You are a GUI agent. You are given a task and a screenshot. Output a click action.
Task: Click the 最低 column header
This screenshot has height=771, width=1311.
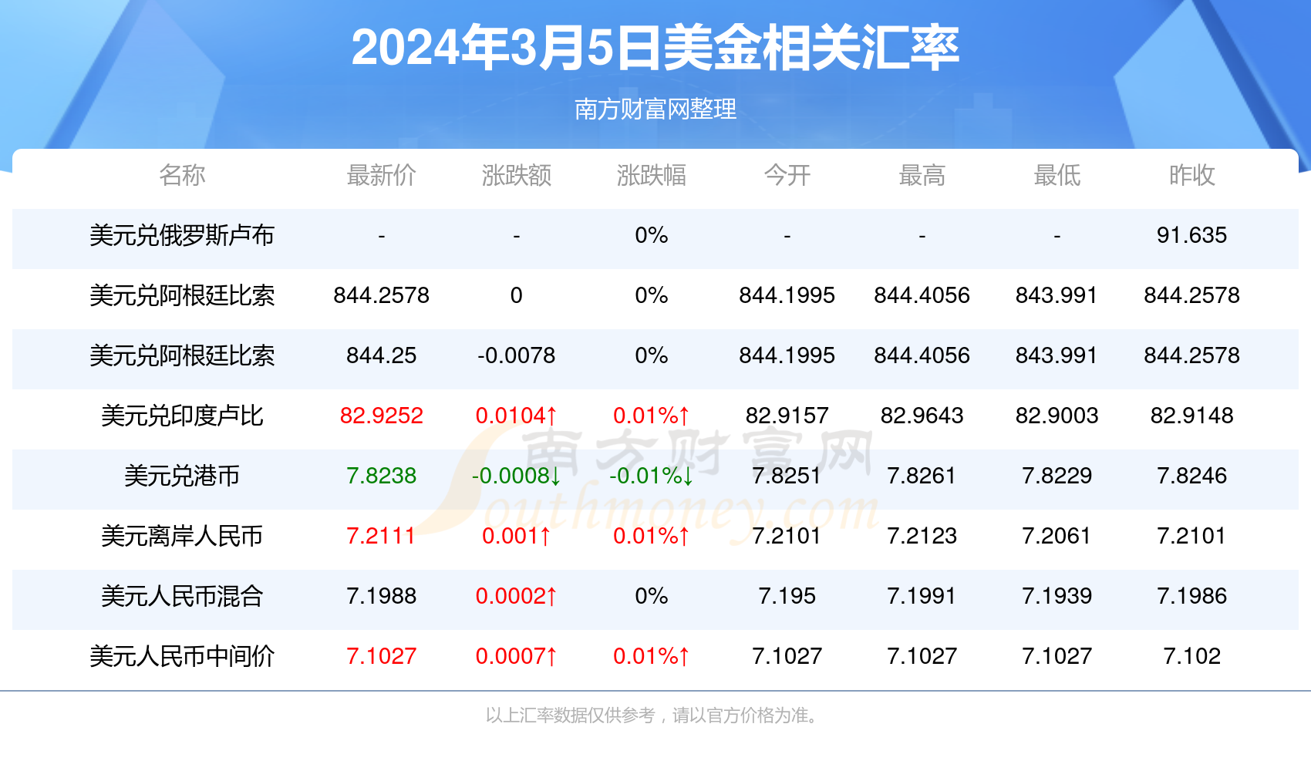point(1057,175)
